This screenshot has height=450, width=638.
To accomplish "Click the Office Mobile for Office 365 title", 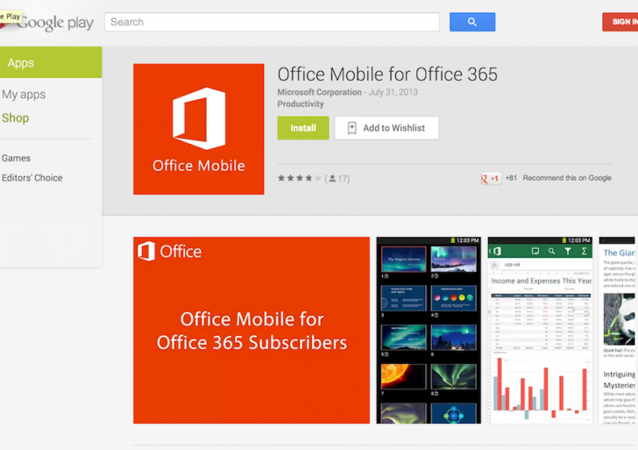I will pyautogui.click(x=387, y=75).
